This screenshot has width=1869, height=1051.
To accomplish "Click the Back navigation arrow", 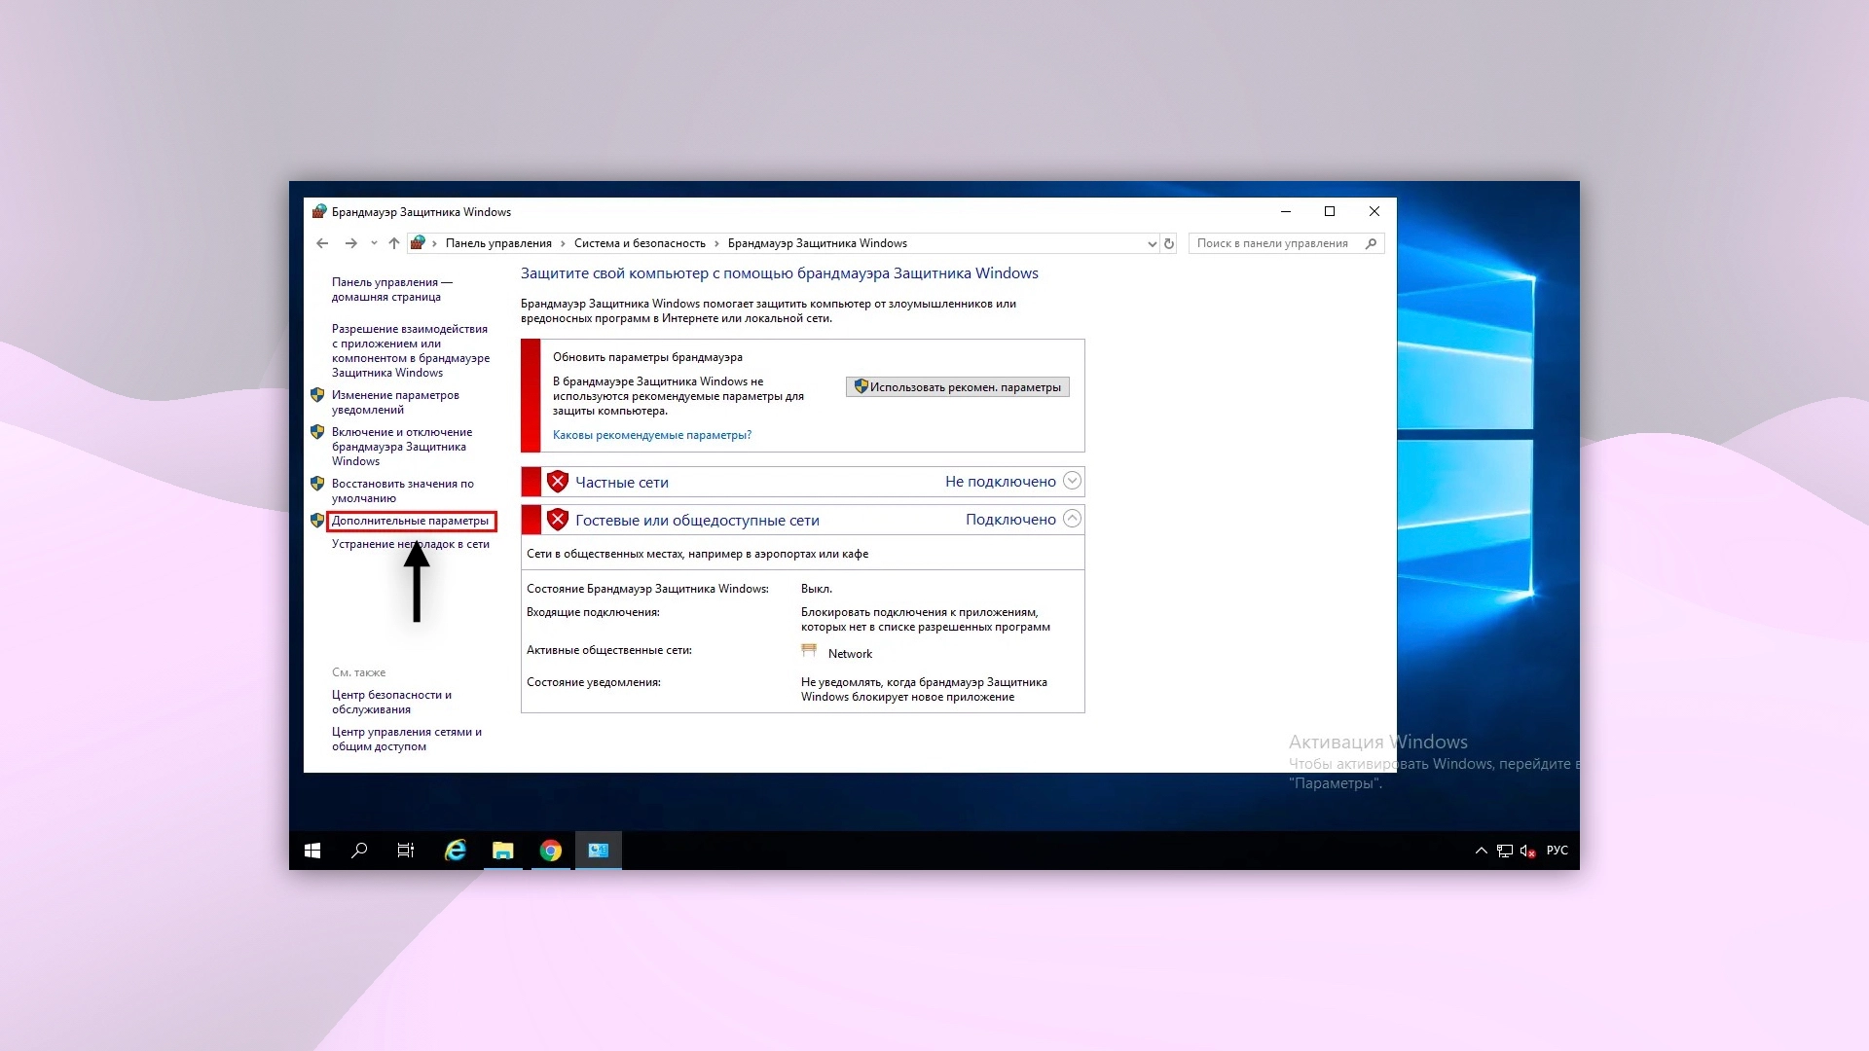I will click(322, 243).
